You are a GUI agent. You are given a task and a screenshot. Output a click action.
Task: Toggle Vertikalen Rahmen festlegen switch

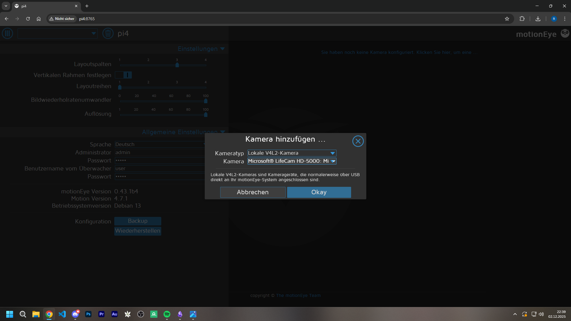click(123, 75)
